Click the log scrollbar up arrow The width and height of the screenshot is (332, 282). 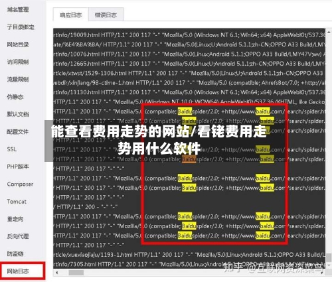(x=329, y=33)
